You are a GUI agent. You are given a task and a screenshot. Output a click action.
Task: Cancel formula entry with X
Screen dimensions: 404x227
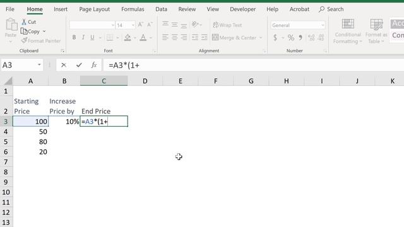[64, 65]
